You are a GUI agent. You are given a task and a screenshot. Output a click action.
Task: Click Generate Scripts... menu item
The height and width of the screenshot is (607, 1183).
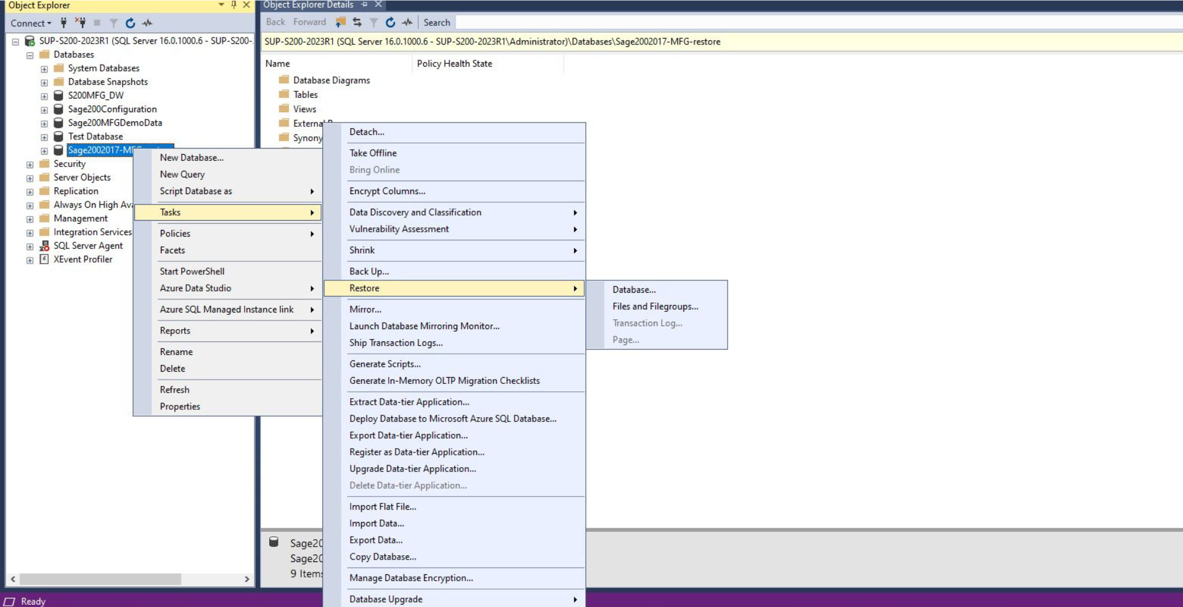(454, 364)
